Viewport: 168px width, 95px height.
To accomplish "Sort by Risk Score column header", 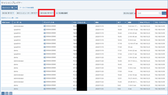I will click(7, 23).
